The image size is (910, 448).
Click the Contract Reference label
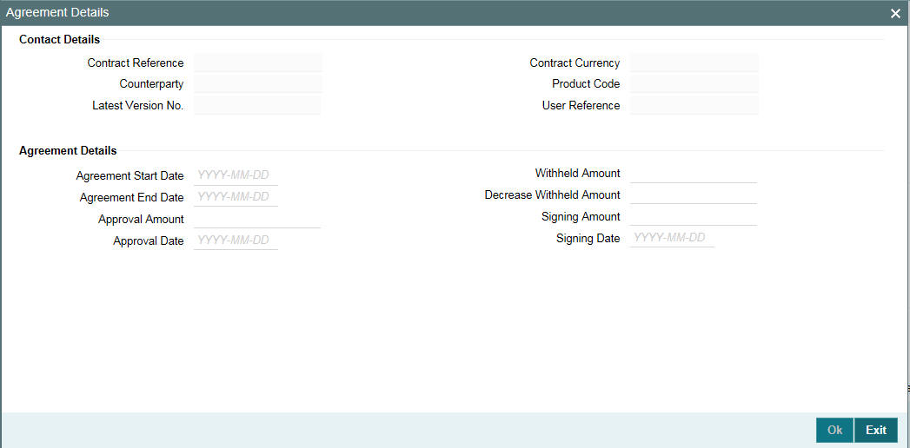pos(136,63)
